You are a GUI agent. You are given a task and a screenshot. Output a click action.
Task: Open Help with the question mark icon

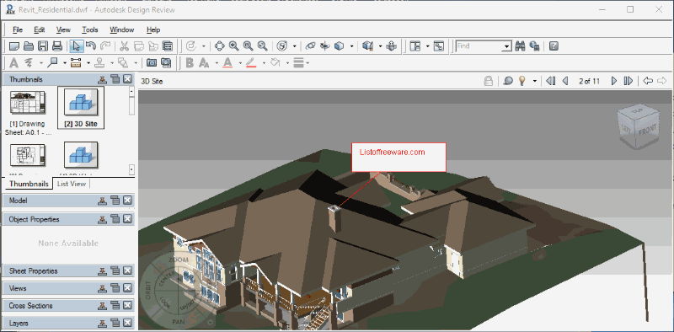click(554, 46)
